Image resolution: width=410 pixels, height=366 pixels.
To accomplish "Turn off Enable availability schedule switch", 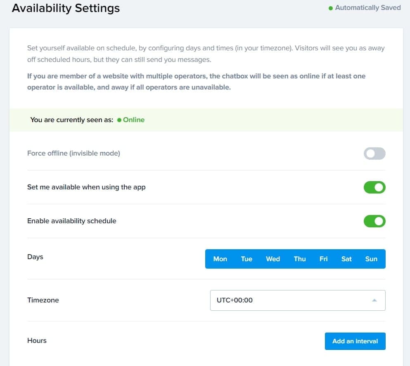I will tap(374, 221).
